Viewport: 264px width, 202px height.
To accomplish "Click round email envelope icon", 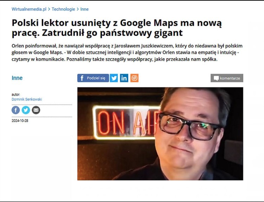I will pyautogui.click(x=36, y=110).
